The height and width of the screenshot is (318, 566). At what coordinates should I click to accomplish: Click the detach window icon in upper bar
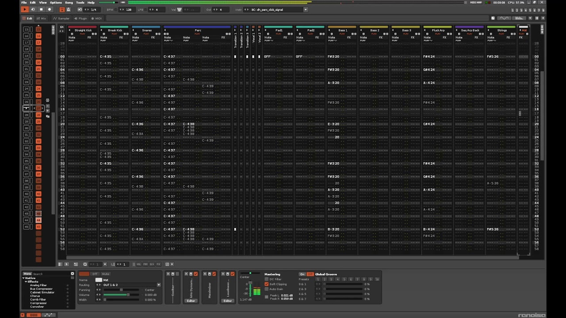pyautogui.click(x=493, y=18)
